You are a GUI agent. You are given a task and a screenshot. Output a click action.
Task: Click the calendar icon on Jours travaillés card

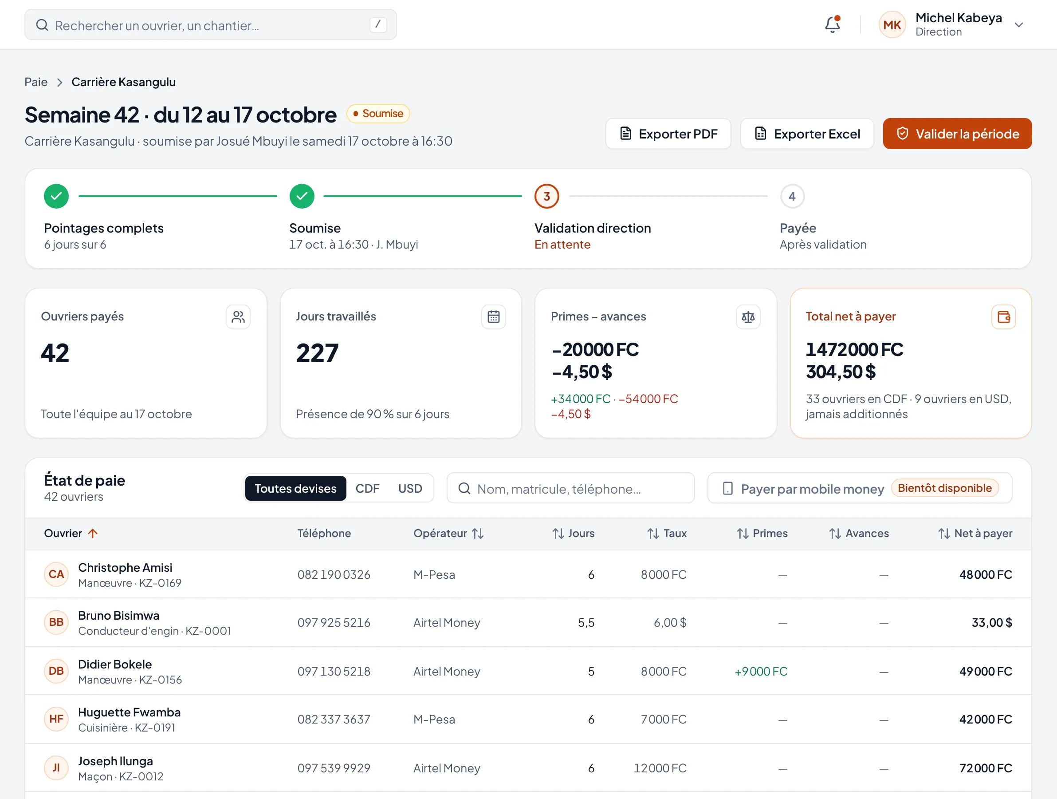494,317
